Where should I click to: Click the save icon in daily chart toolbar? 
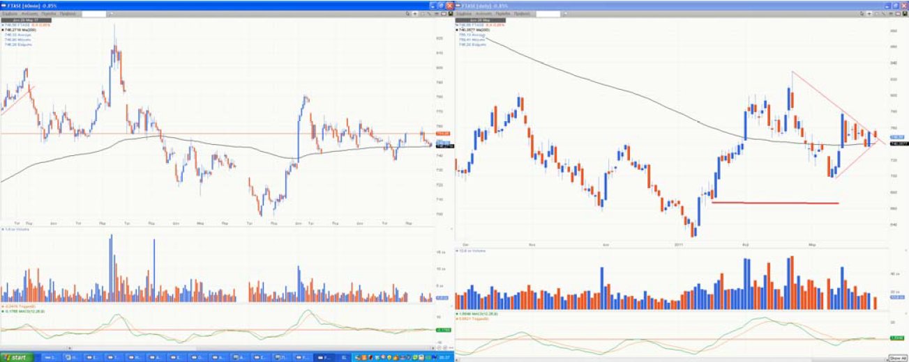(906, 13)
